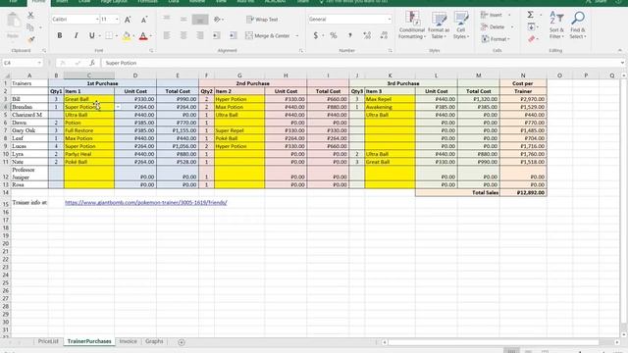Increase font size with larger A icon
Image resolution: width=628 pixels, height=353 pixels.
[x=128, y=20]
